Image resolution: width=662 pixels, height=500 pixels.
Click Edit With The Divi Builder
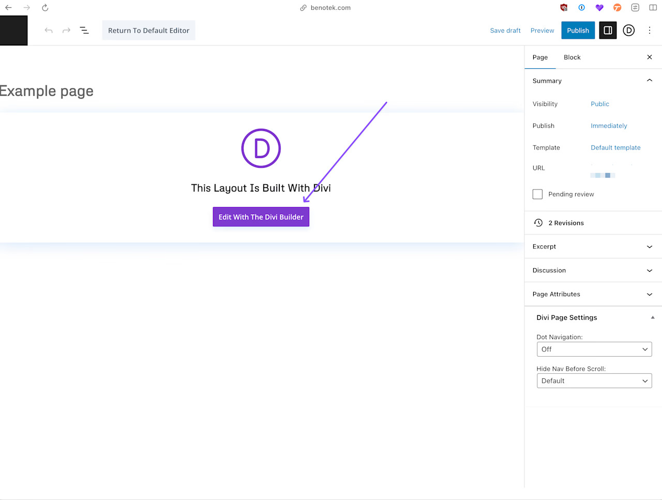(x=261, y=217)
